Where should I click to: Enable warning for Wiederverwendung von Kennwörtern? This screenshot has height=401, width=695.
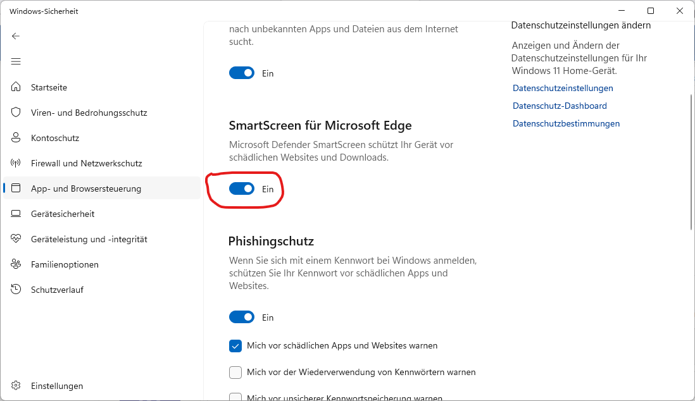click(x=235, y=372)
